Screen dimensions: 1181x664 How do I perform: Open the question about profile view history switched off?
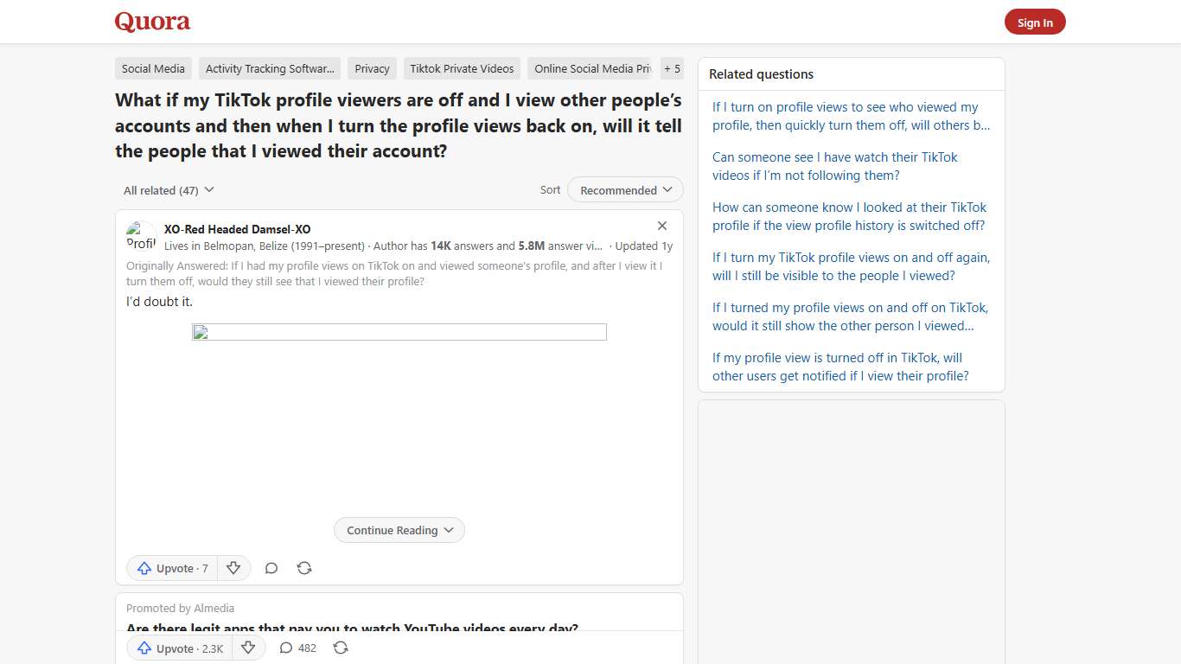coord(849,216)
